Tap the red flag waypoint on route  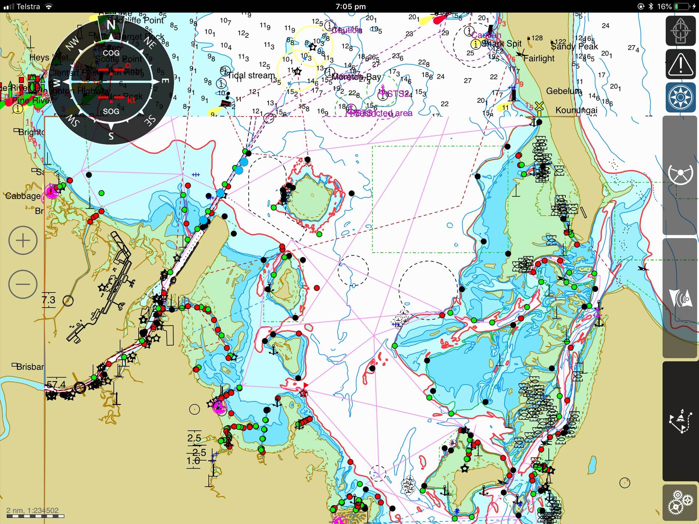[305, 385]
